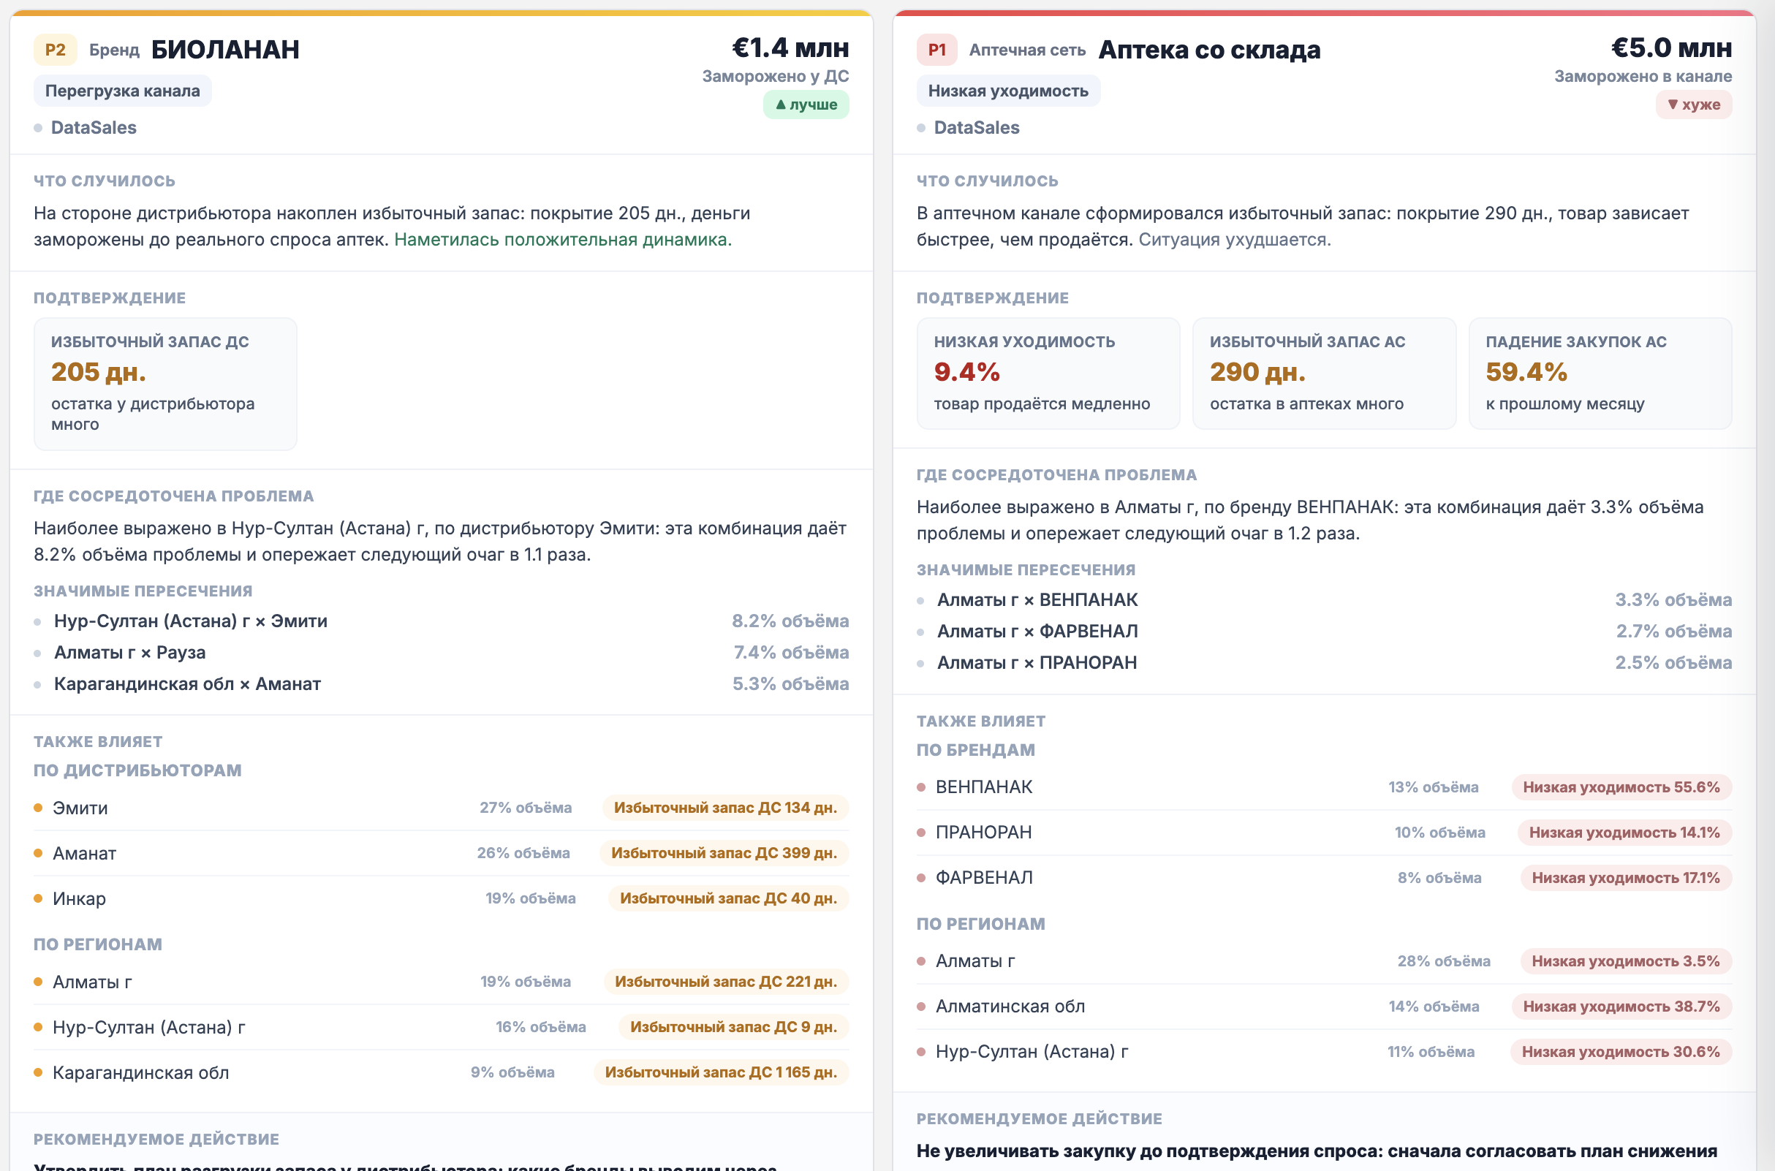Viewport: 1775px width, 1171px height.
Task: Select the 'Низкая уходимость' tag under Аптека со склада
Action: coord(1008,91)
